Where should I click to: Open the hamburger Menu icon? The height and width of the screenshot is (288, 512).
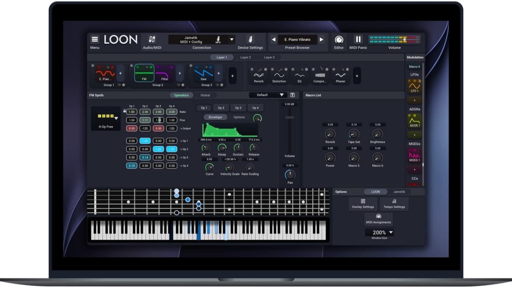coord(95,39)
